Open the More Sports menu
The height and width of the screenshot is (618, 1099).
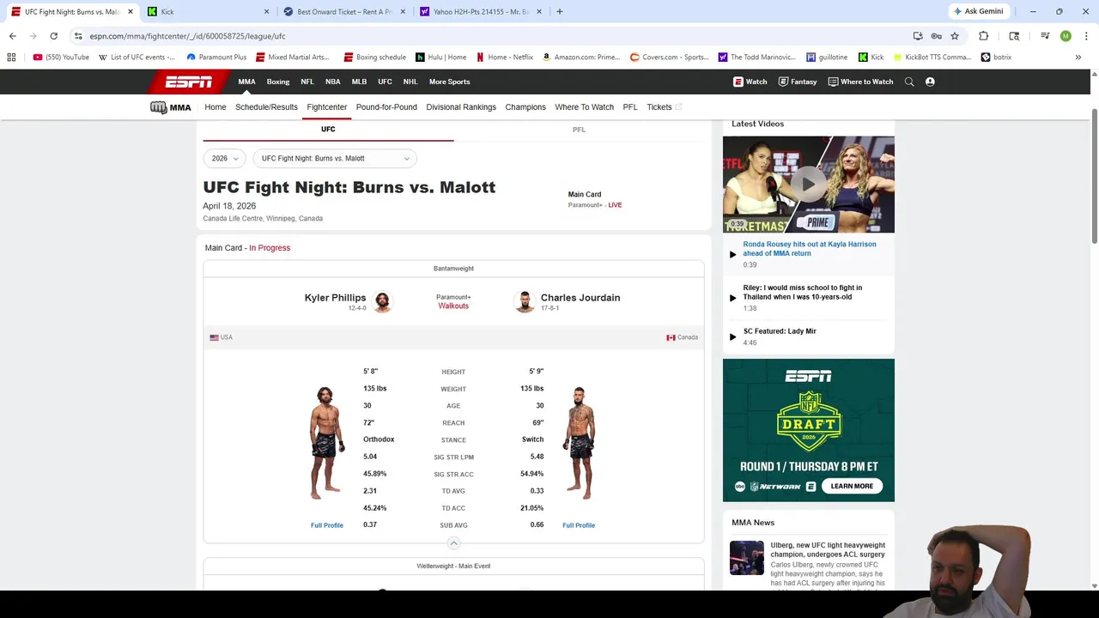click(449, 82)
